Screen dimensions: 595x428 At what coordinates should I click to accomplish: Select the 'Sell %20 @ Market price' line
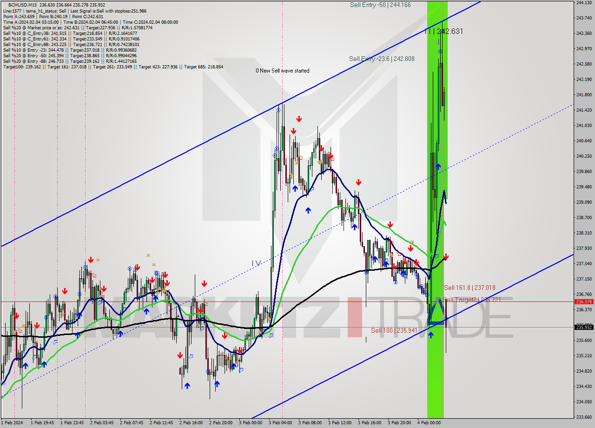pyautogui.click(x=78, y=27)
